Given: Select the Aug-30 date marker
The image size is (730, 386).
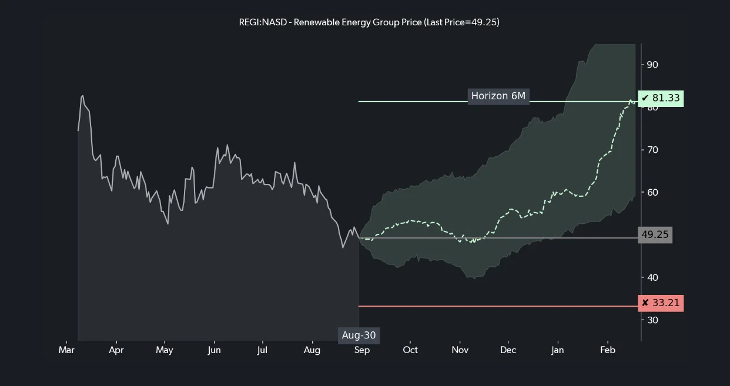Looking at the screenshot, I should (x=359, y=335).
